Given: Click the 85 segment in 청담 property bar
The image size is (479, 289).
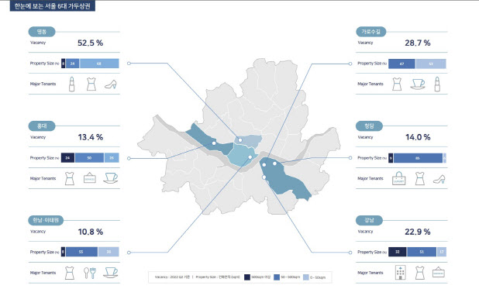Looking at the screenshot, I should [x=418, y=158].
